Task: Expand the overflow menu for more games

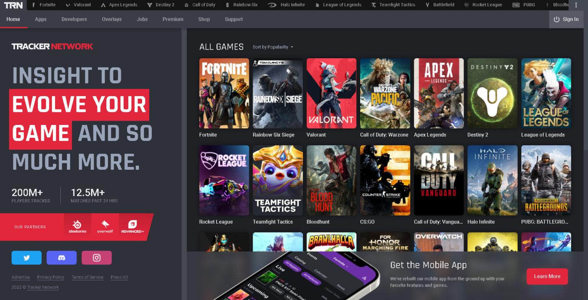Action: 576,5
